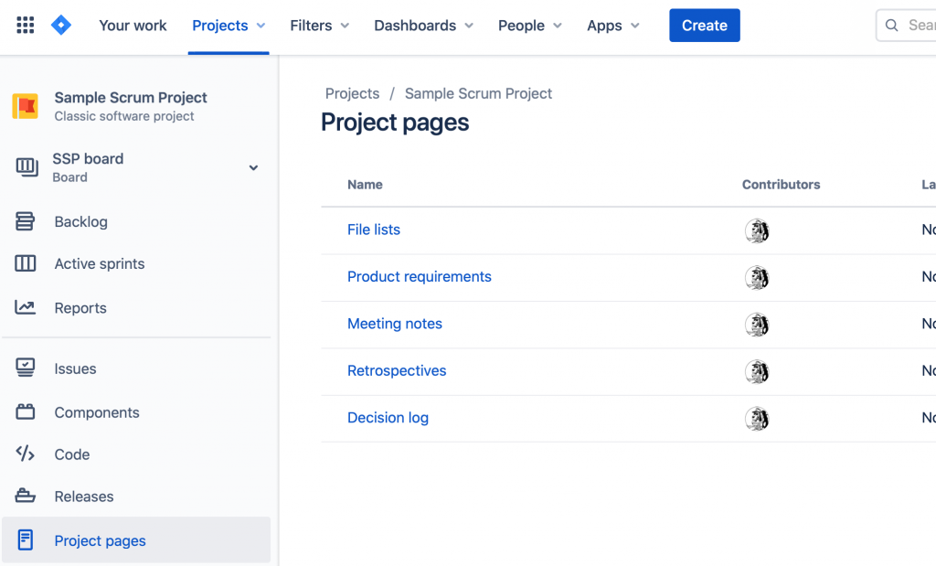936x566 pixels.
Task: Open the Dashboards dropdown chevron
Action: click(x=469, y=26)
